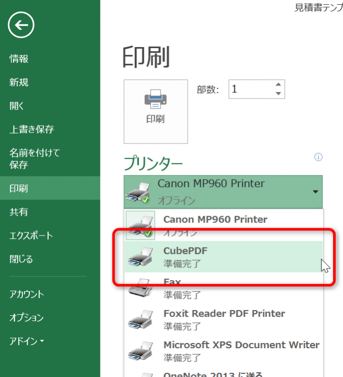Select Canon MP960 Printer from list

[x=224, y=225]
